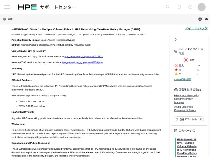Click the large red 重大 severity badge

click(x=186, y=60)
